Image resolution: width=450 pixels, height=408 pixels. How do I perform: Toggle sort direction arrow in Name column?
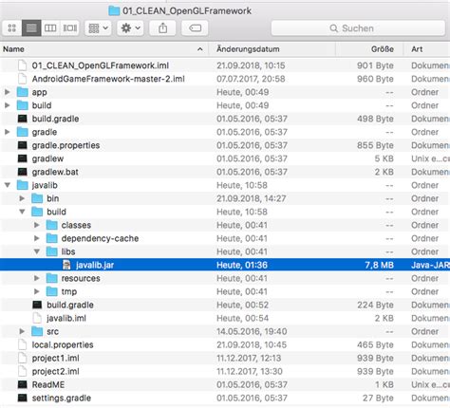click(x=199, y=49)
